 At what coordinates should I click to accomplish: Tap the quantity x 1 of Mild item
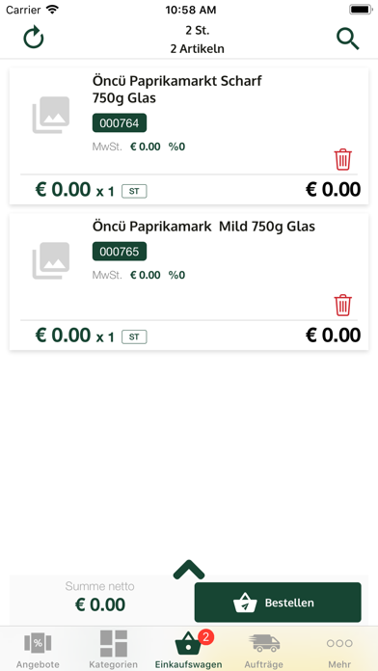point(105,337)
